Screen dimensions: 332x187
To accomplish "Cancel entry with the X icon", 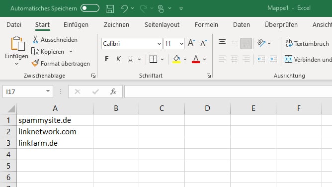I will [78, 92].
